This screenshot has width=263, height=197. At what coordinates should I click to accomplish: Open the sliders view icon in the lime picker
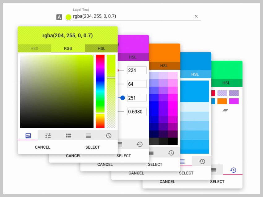coord(48,135)
